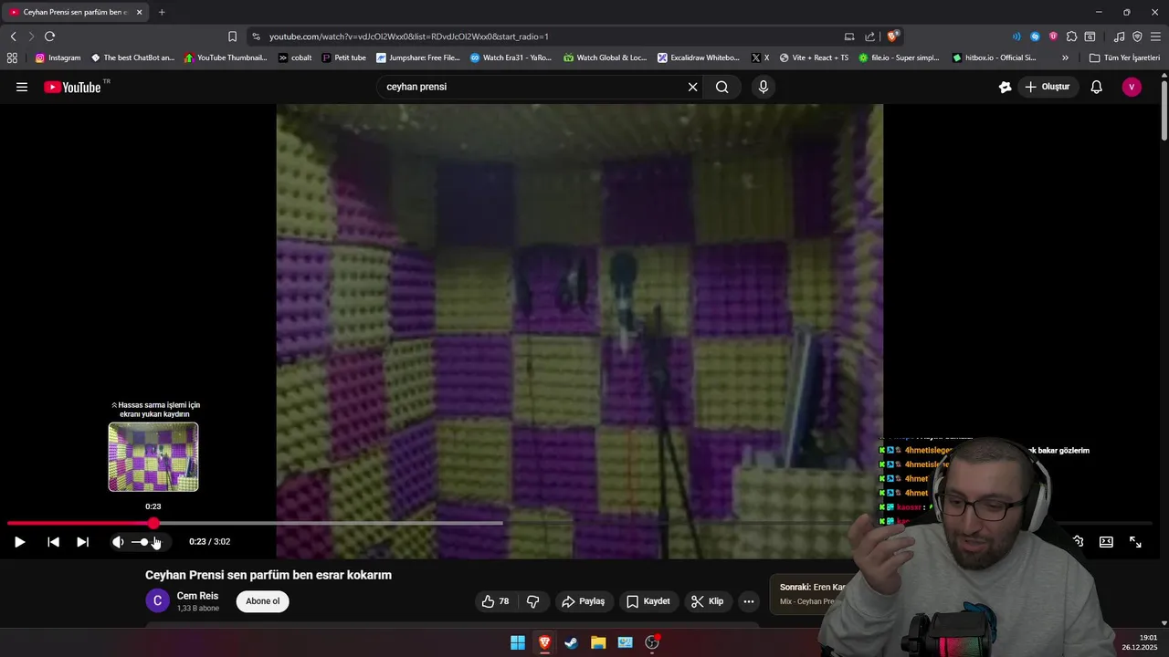Viewport: 1169px width, 657px height.
Task: Submit search with the magnifier icon
Action: [722, 88]
